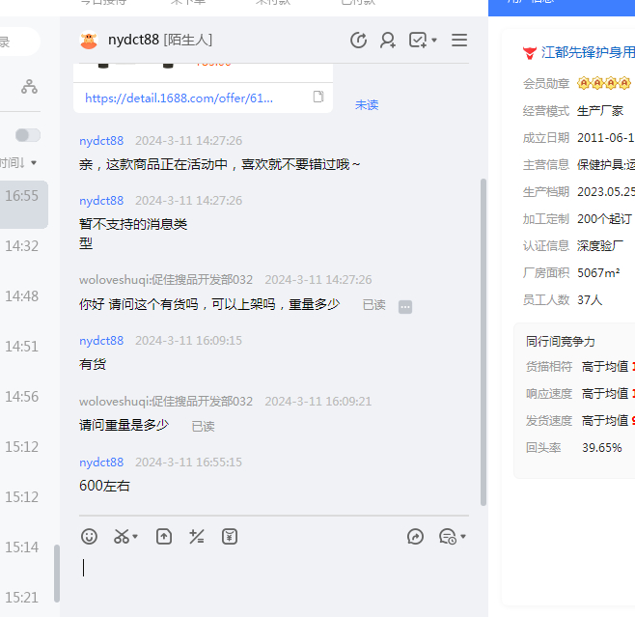Click the 江都先锋护身用 company name link
The image size is (635, 617).
(588, 51)
